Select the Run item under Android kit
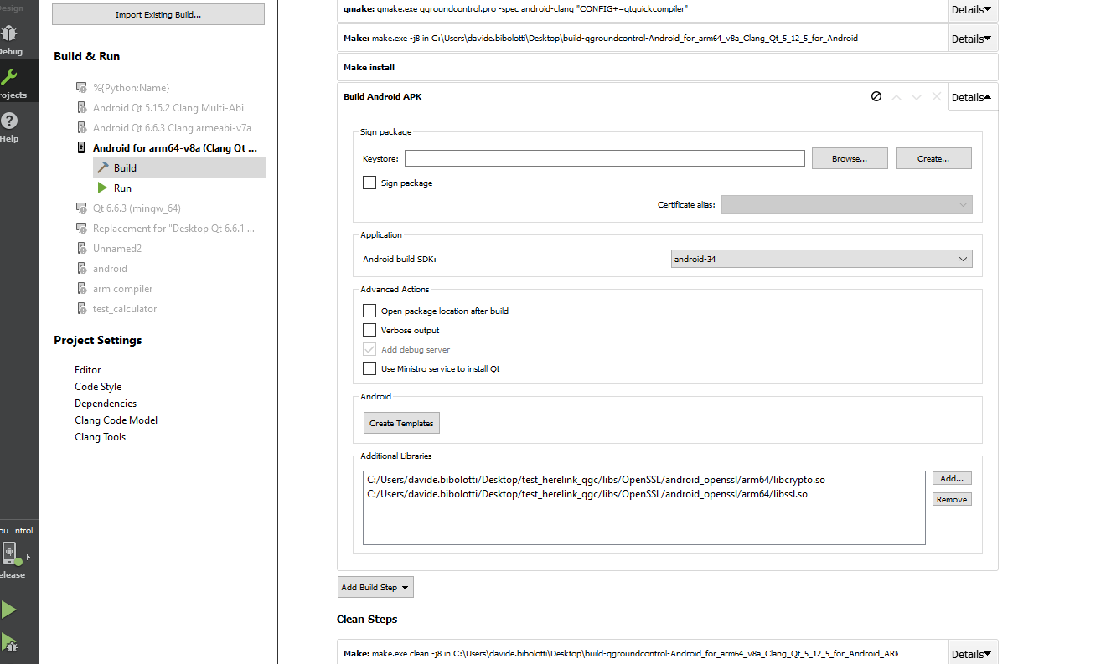Viewport: 1111px width, 664px height. (x=122, y=188)
